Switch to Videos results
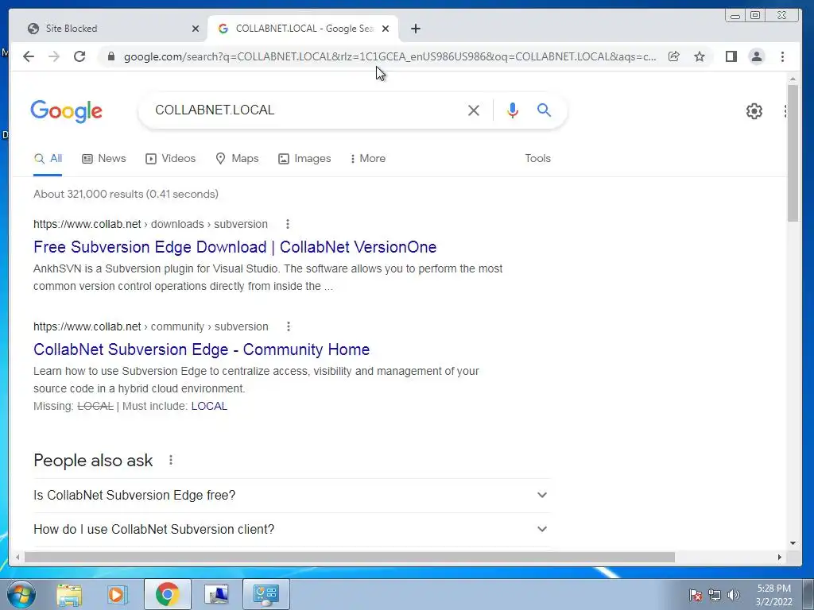The image size is (814, 610). coord(170,159)
